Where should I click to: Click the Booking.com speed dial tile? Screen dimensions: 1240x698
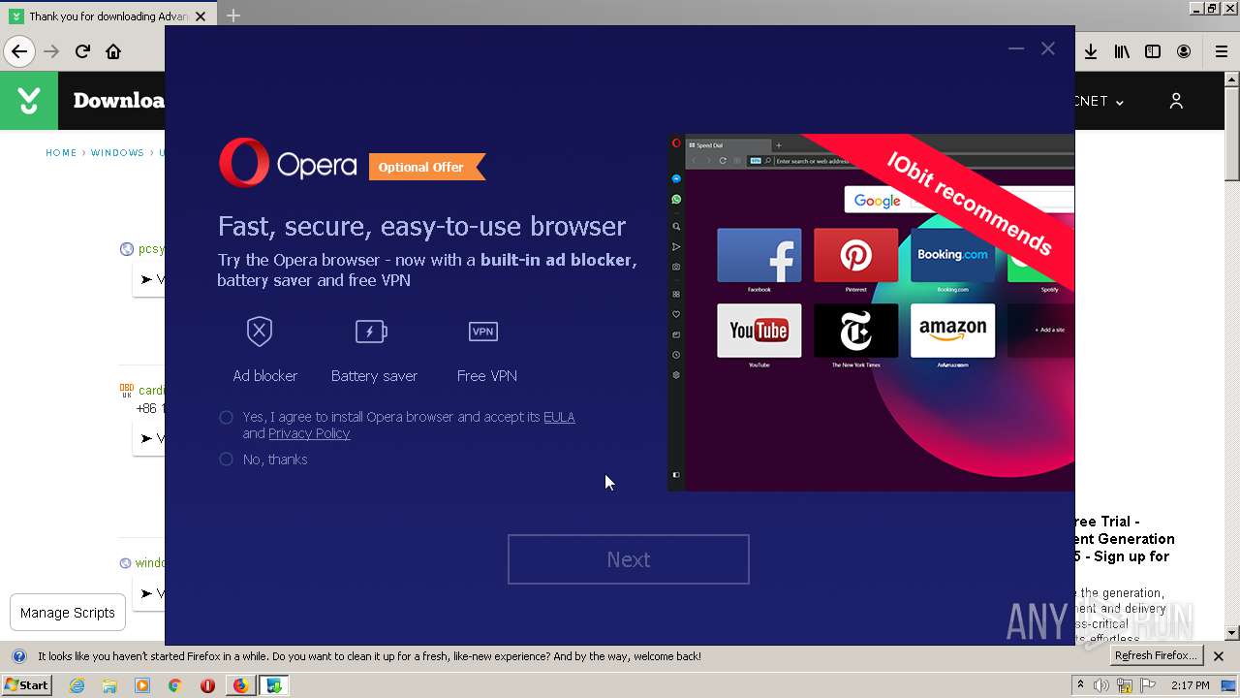point(953,256)
